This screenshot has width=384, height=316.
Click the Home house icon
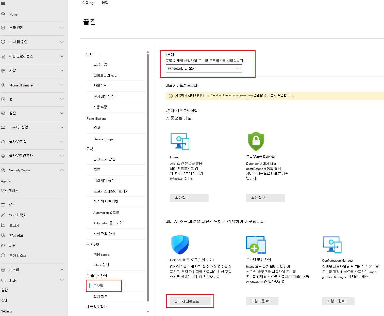click(3, 14)
